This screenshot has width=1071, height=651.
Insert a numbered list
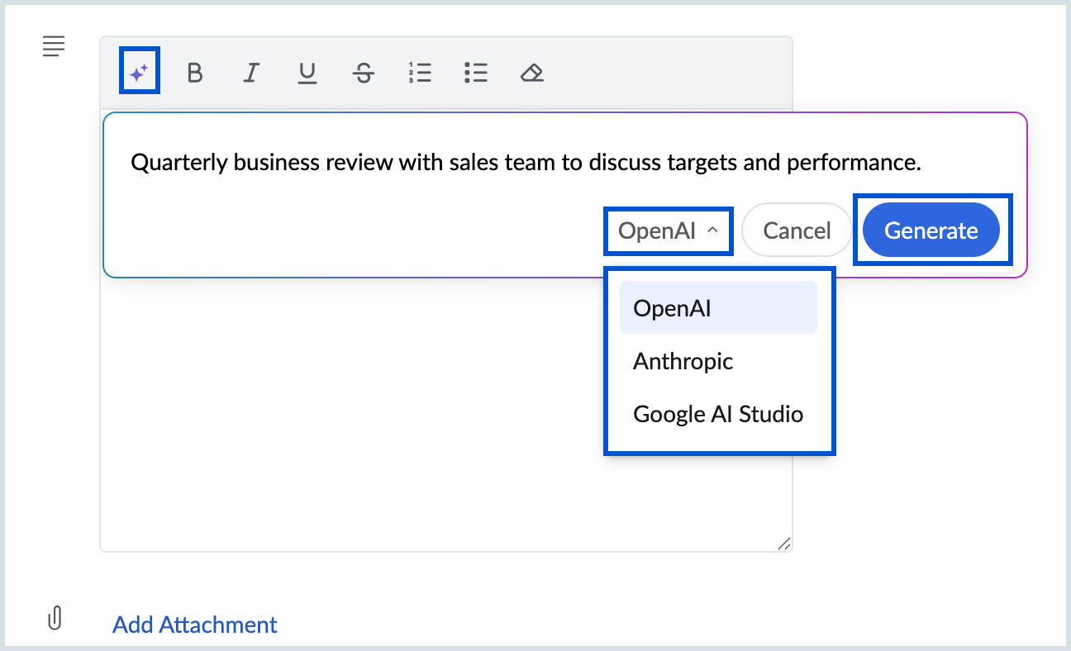pos(420,73)
